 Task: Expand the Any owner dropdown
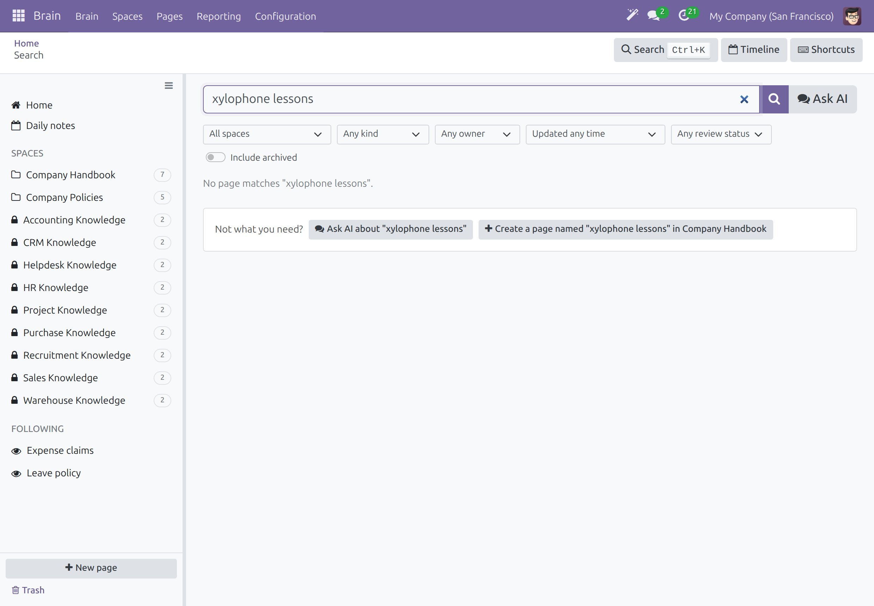coord(477,135)
